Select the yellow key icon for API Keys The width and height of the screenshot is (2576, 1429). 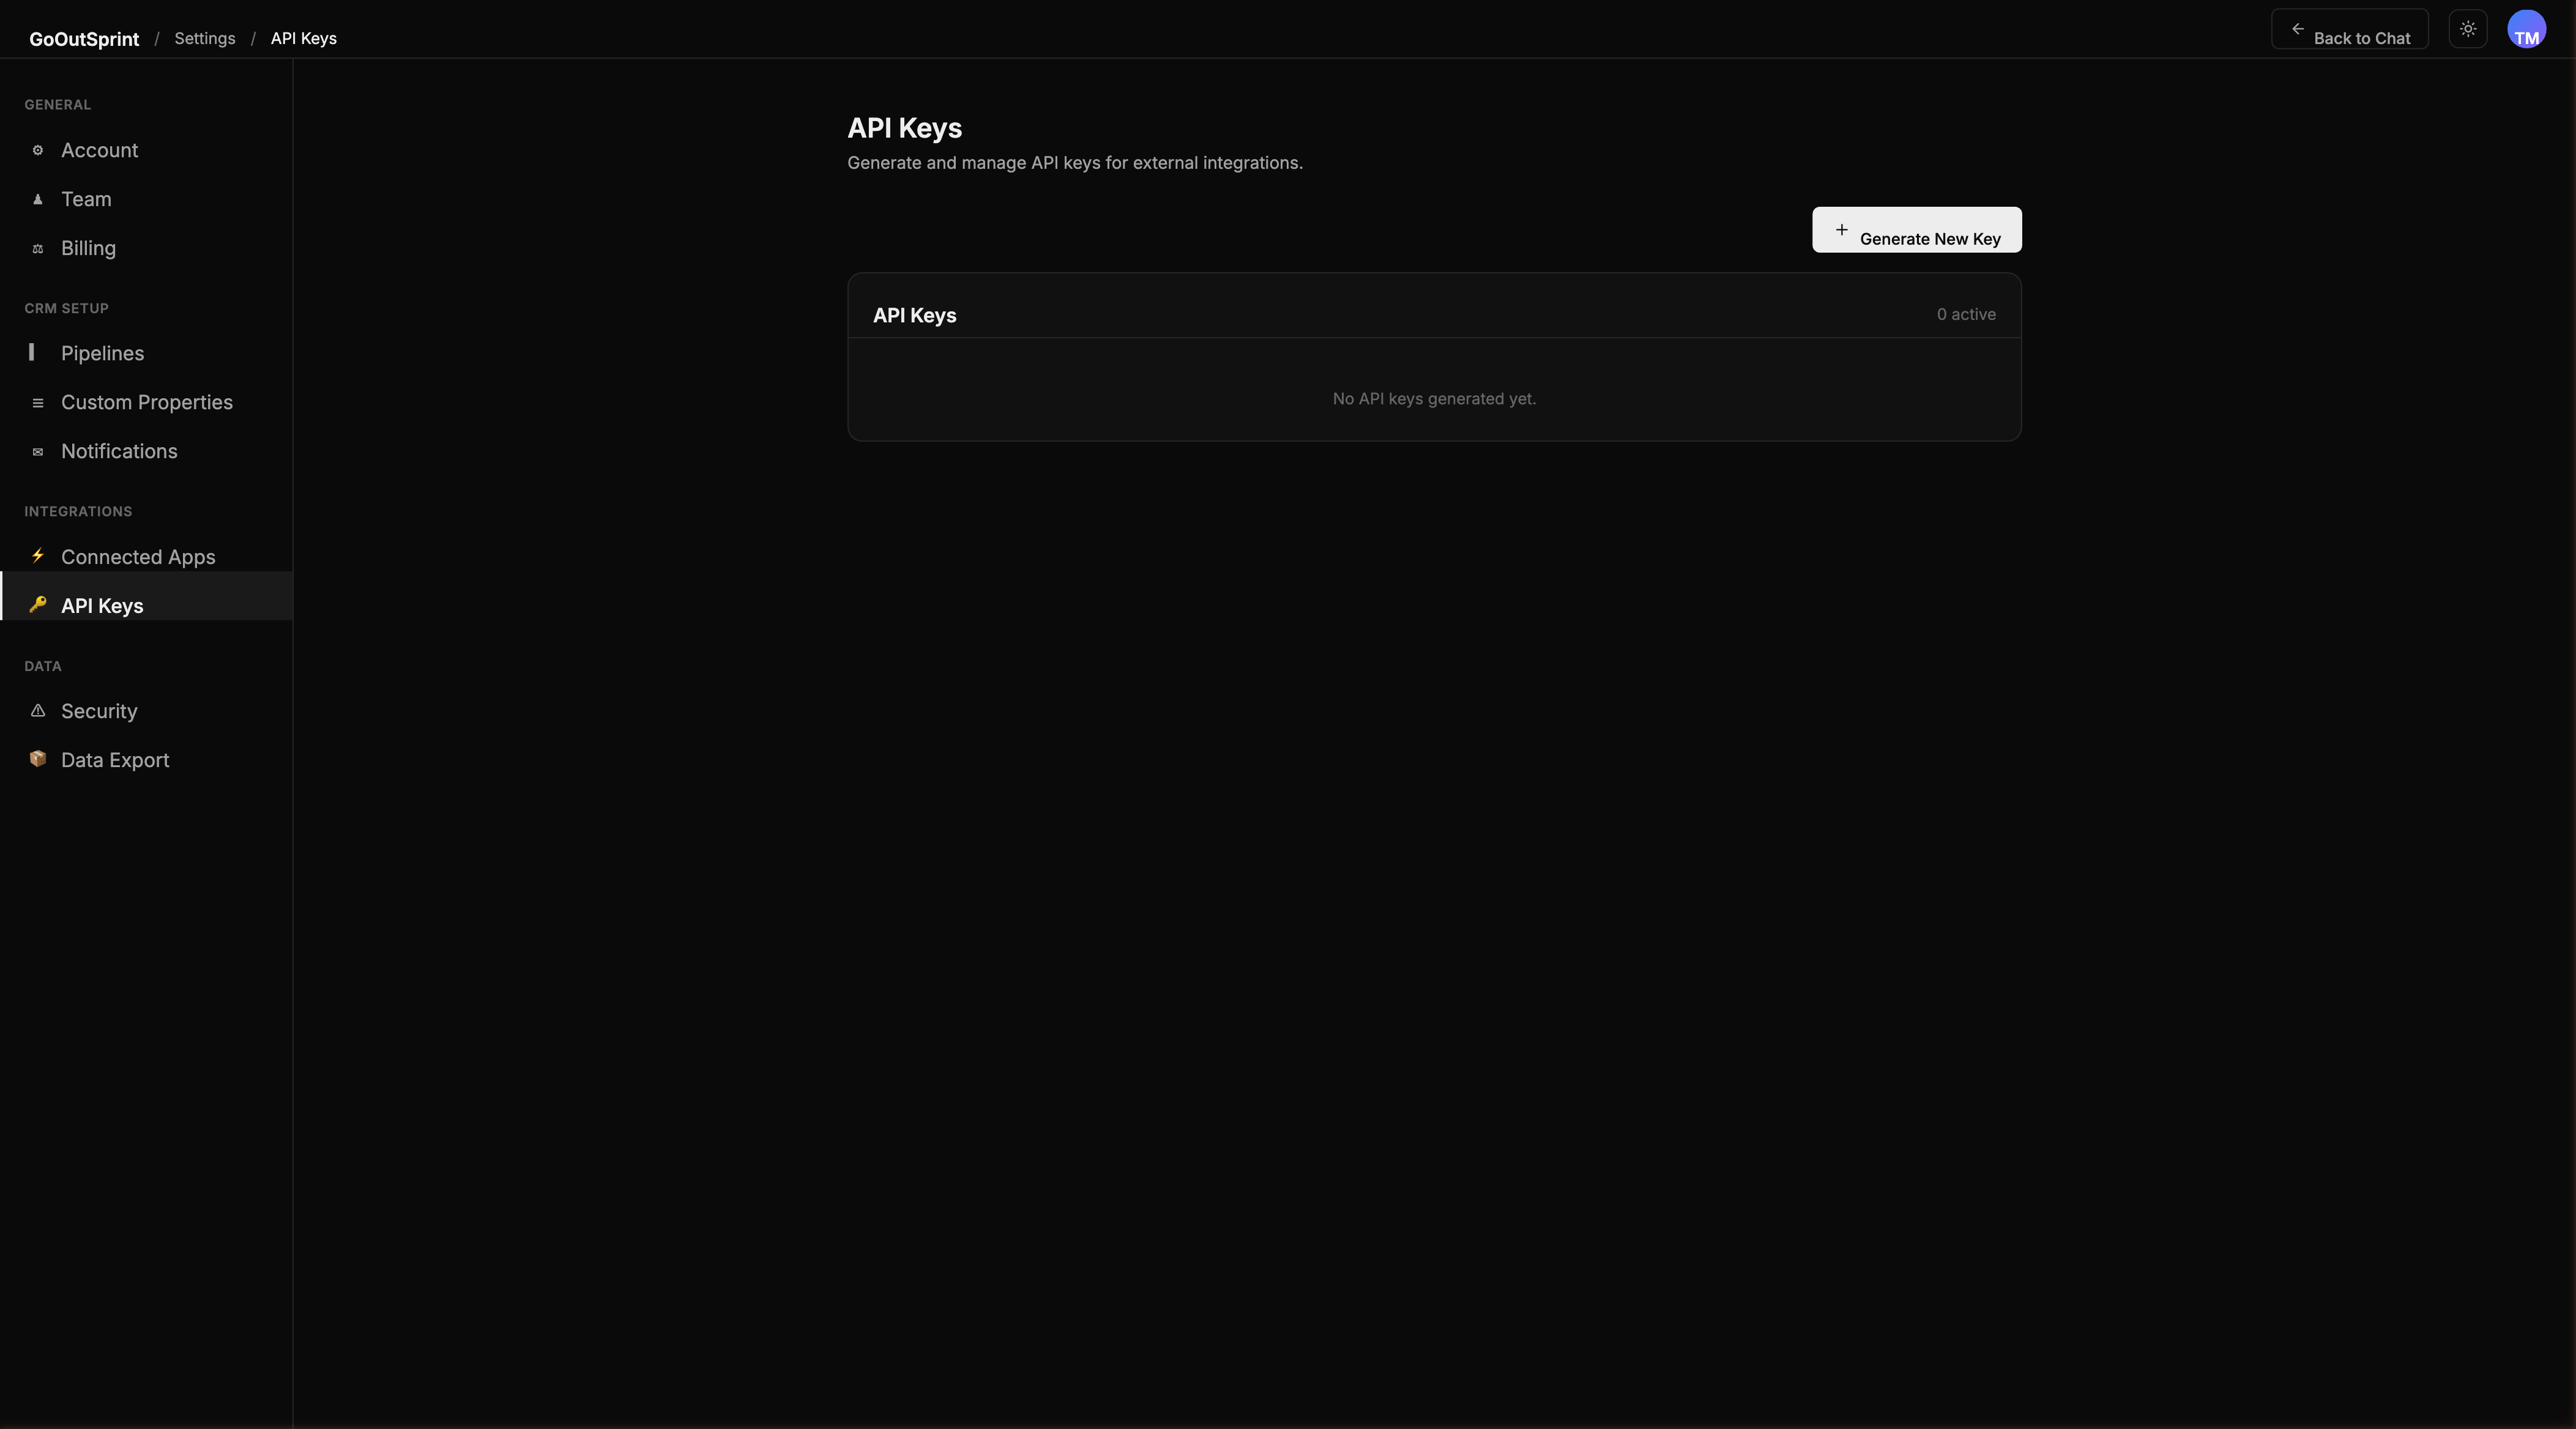(x=38, y=605)
